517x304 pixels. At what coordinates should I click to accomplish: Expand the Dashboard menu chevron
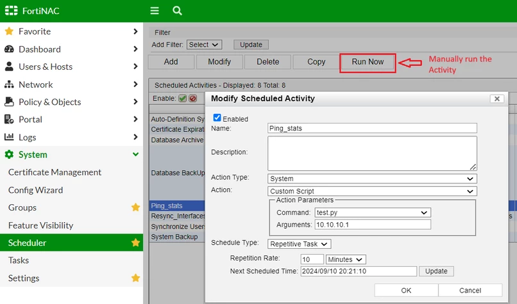click(135, 49)
